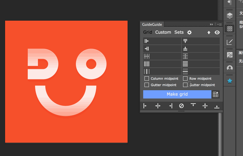Enable Column midpoint checkbox
Viewport: 243px width, 156px height.
point(147,78)
